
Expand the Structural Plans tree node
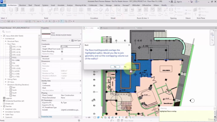click(x=6, y=41)
